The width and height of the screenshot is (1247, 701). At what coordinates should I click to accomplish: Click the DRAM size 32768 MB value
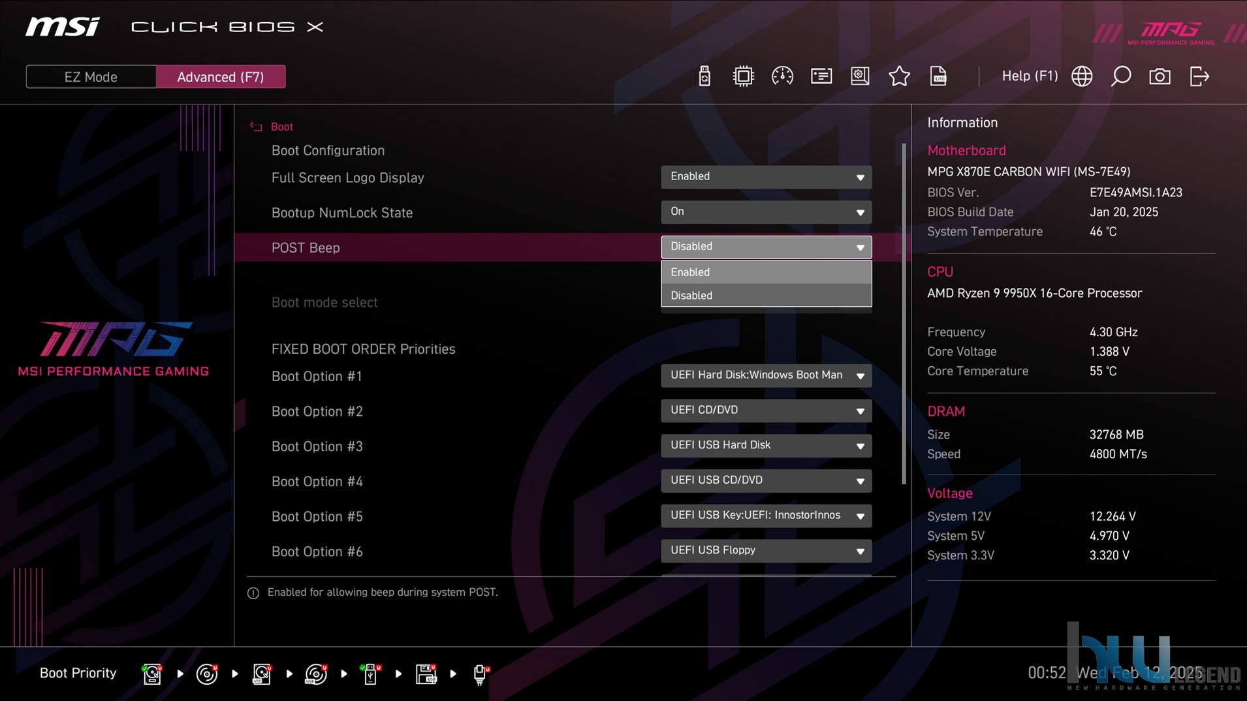tap(1116, 435)
